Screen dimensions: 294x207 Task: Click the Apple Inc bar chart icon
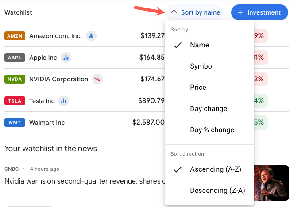pos(66,57)
